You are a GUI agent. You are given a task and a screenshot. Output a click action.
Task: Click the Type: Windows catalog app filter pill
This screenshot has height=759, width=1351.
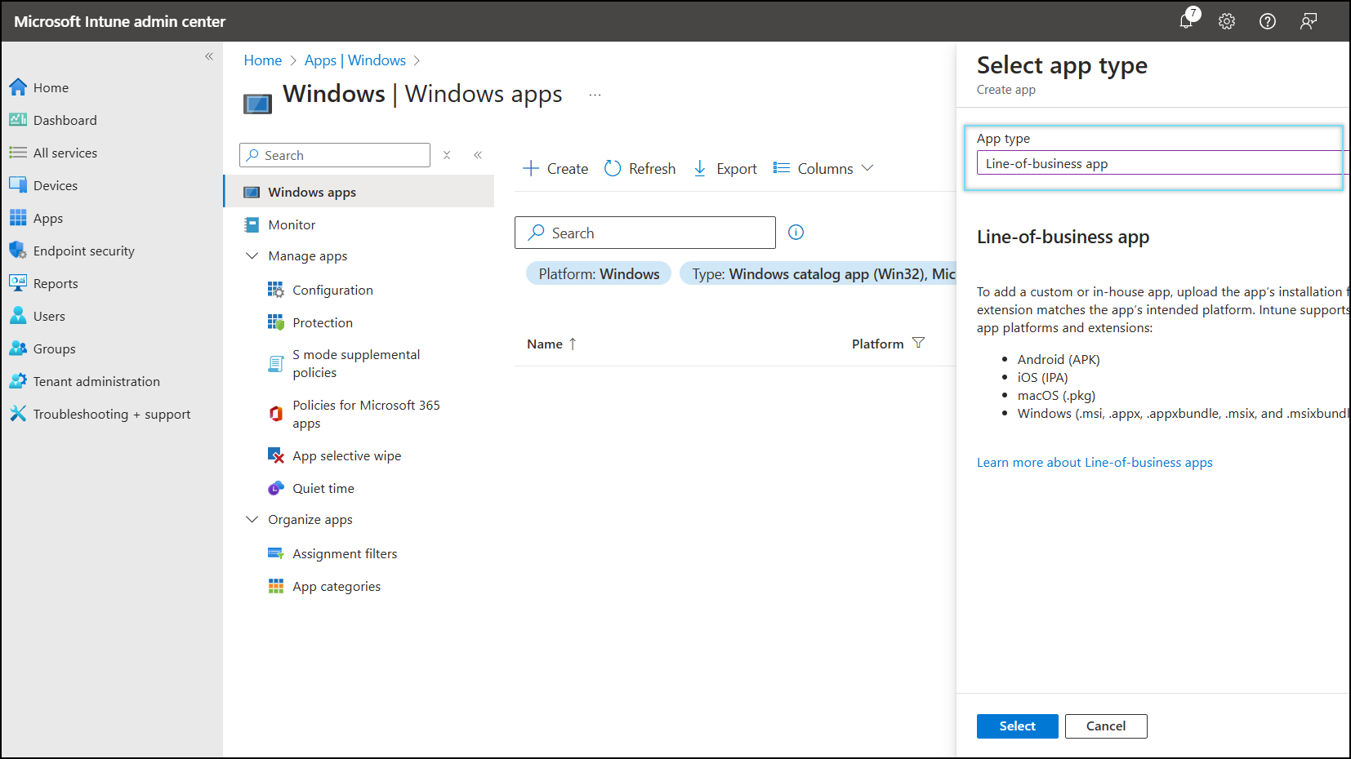click(x=818, y=273)
